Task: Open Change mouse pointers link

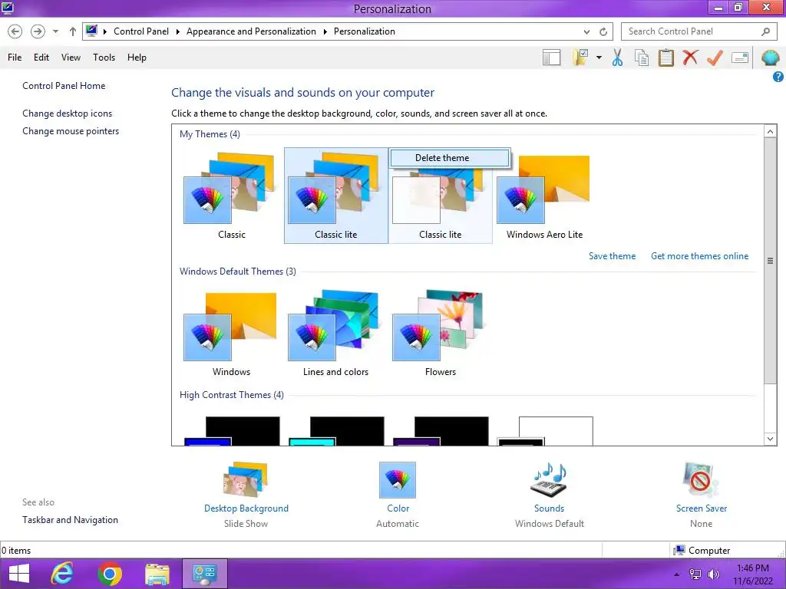Action: (71, 131)
